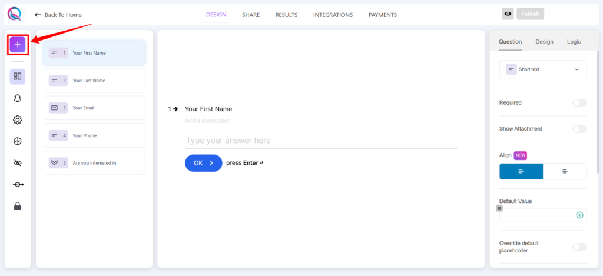The image size is (603, 276).
Task: Open the notifications bell icon in sidebar
Action: 18,98
